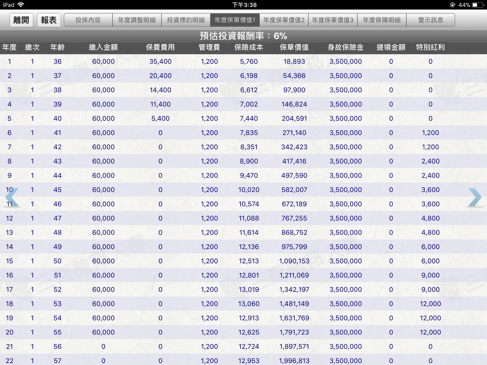
Task: Select the year 1 row policy value 18,893
Action: (x=294, y=62)
